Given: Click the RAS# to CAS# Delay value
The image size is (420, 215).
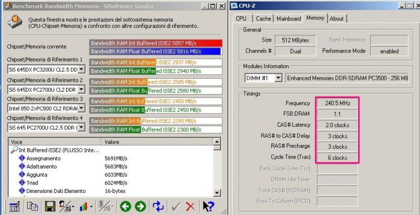Looking at the screenshot, I should coord(337,136).
